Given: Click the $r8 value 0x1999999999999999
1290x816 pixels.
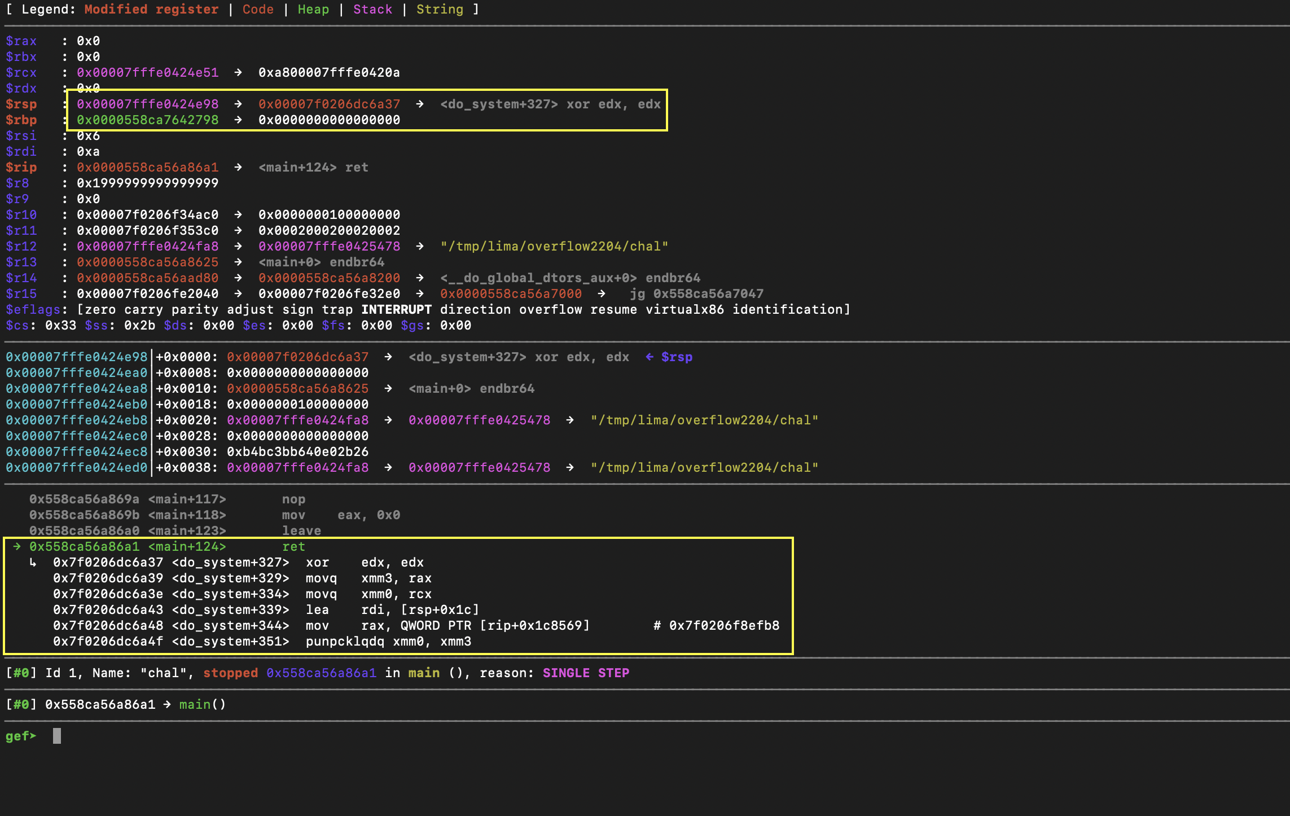Looking at the screenshot, I should tap(147, 183).
